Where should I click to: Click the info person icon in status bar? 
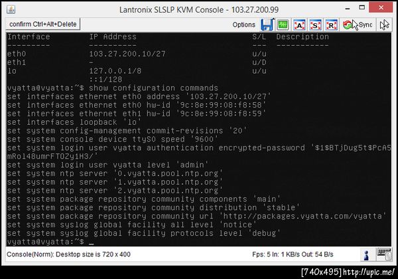(x=366, y=255)
